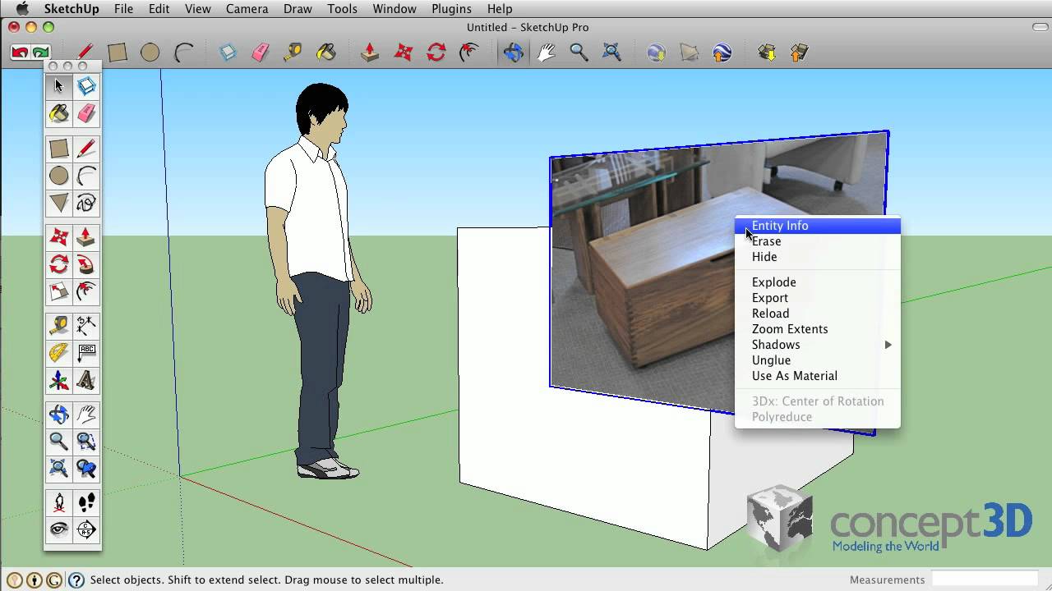Image resolution: width=1052 pixels, height=591 pixels.
Task: Activate the Follow Me tool
Action: click(86, 264)
